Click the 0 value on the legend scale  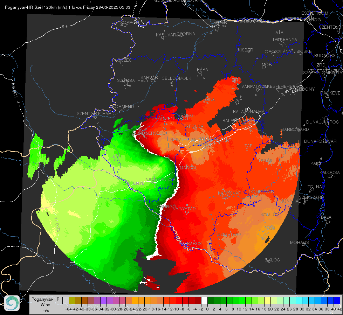[x=207, y=309]
